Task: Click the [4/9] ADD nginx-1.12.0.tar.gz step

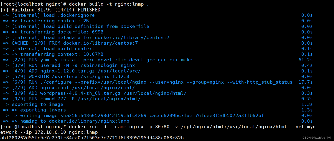Action: [76, 71]
